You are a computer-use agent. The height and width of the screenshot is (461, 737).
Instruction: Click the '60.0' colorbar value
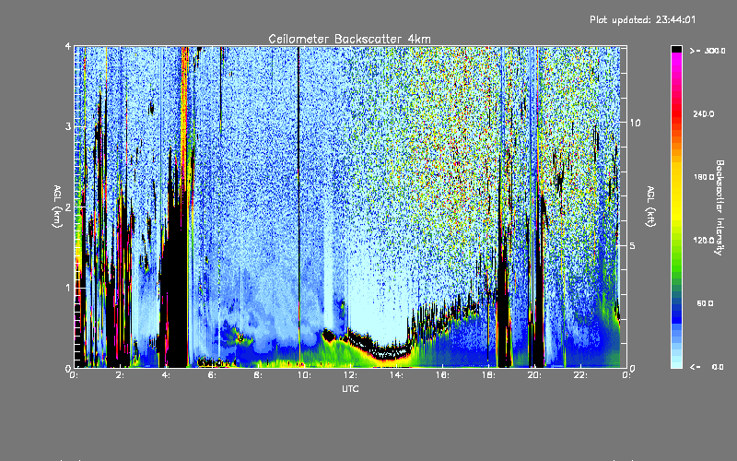(705, 303)
